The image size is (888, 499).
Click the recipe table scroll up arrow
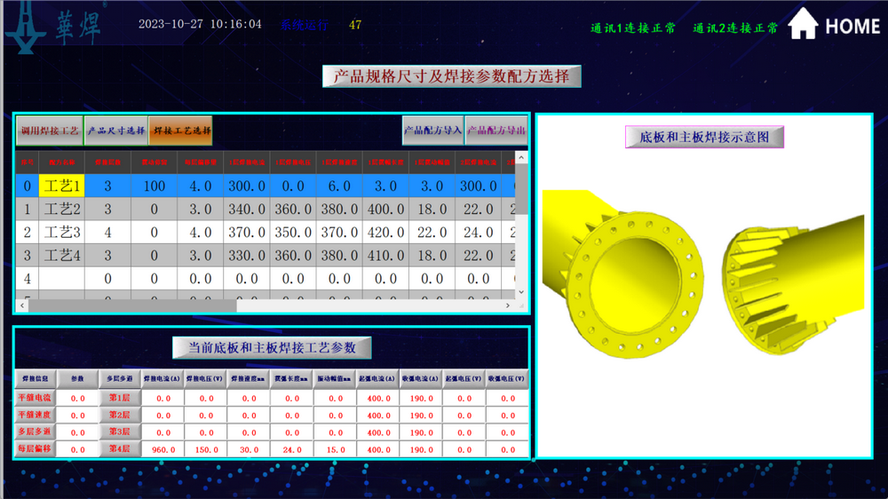click(x=521, y=158)
